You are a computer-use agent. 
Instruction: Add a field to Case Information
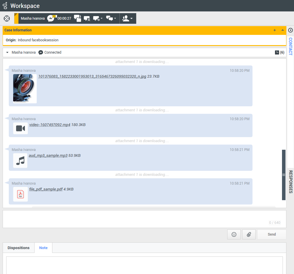tap(274, 30)
